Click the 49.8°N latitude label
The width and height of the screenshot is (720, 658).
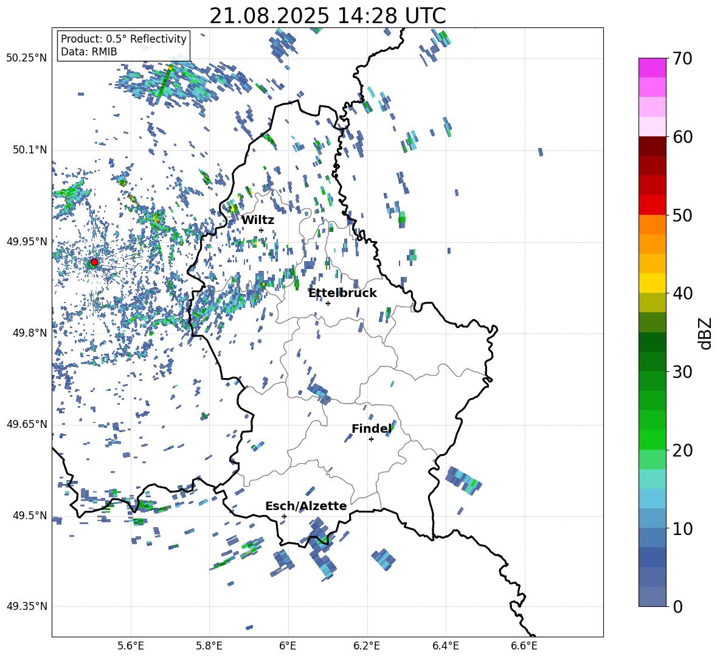[x=30, y=333]
